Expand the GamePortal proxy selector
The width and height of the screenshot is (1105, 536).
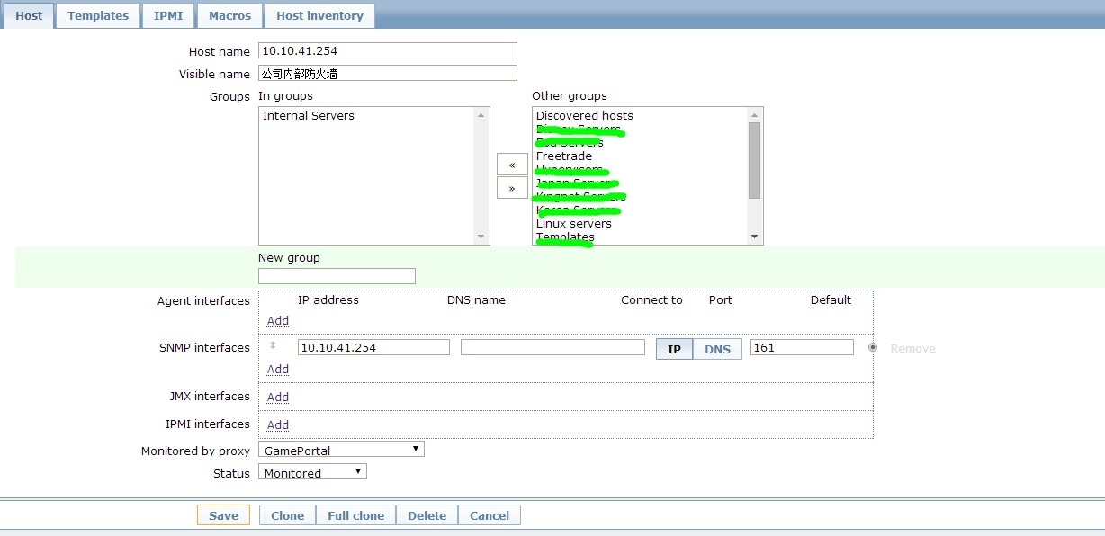(x=416, y=448)
